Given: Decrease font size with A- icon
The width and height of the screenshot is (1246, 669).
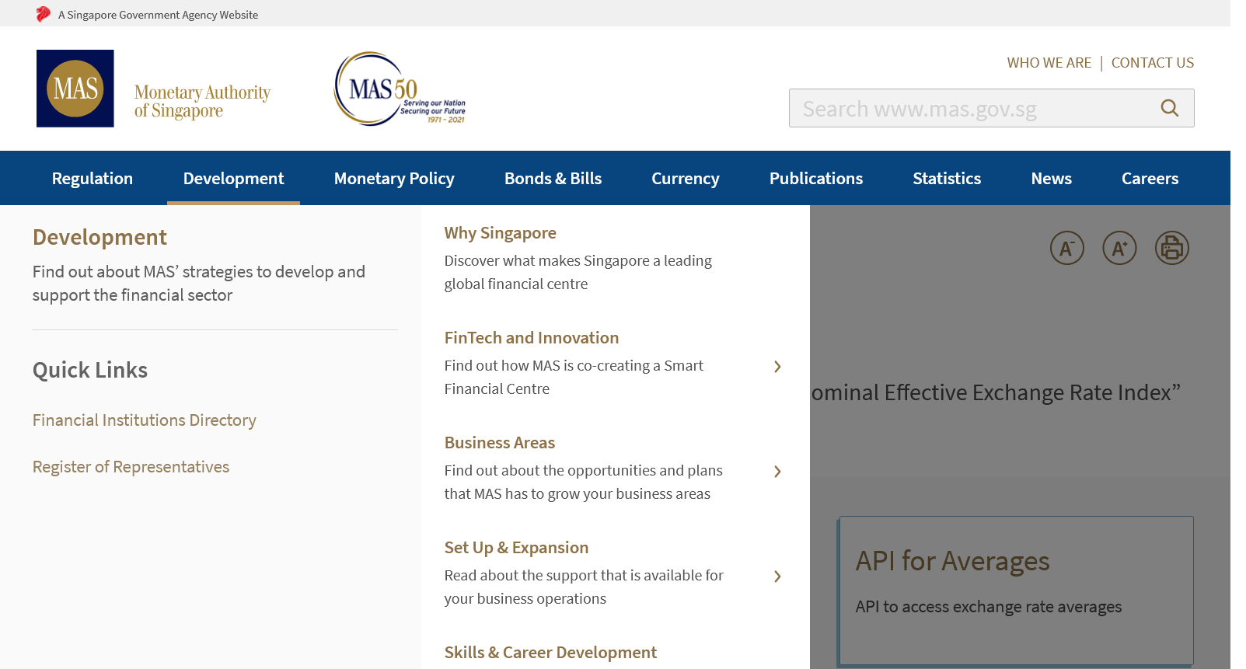Looking at the screenshot, I should [x=1066, y=248].
